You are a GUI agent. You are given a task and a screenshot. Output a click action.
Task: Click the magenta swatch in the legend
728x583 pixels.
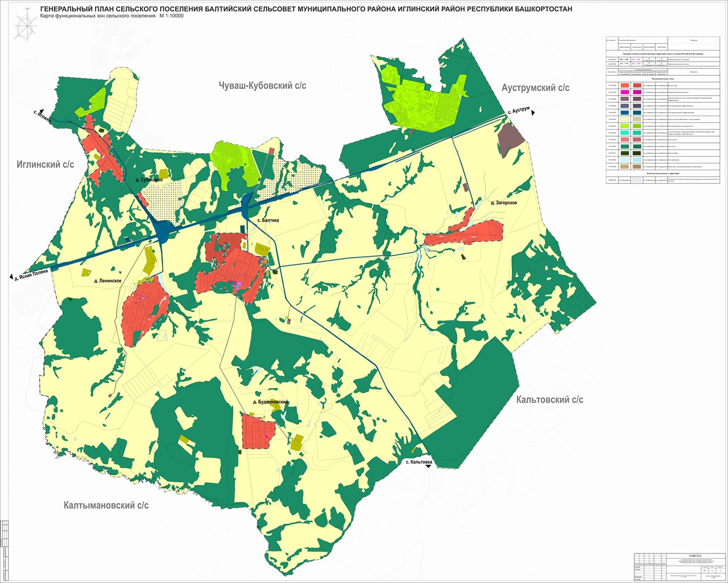point(624,92)
